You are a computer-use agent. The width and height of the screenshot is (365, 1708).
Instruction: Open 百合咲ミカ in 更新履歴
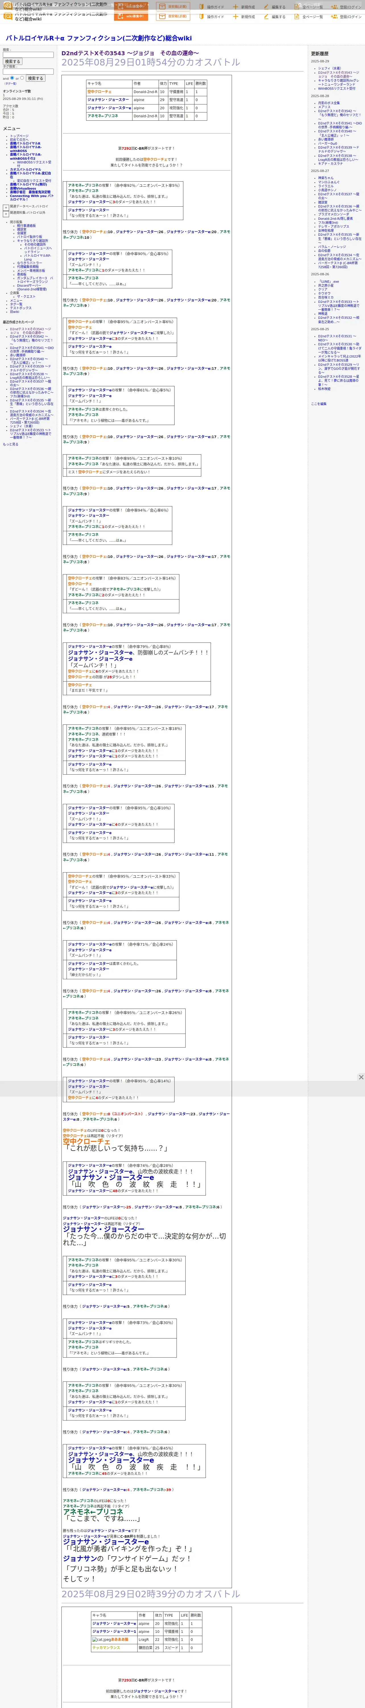pyautogui.click(x=326, y=298)
